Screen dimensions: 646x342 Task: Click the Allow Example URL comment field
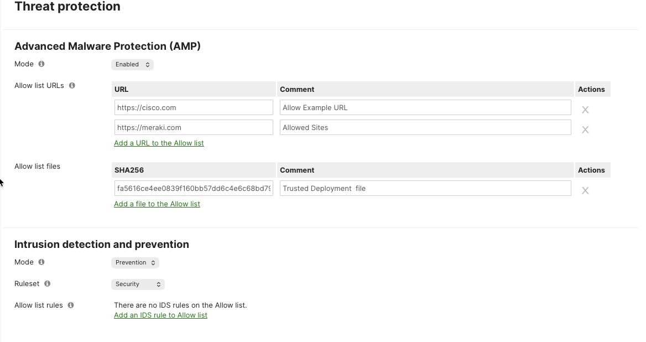425,107
